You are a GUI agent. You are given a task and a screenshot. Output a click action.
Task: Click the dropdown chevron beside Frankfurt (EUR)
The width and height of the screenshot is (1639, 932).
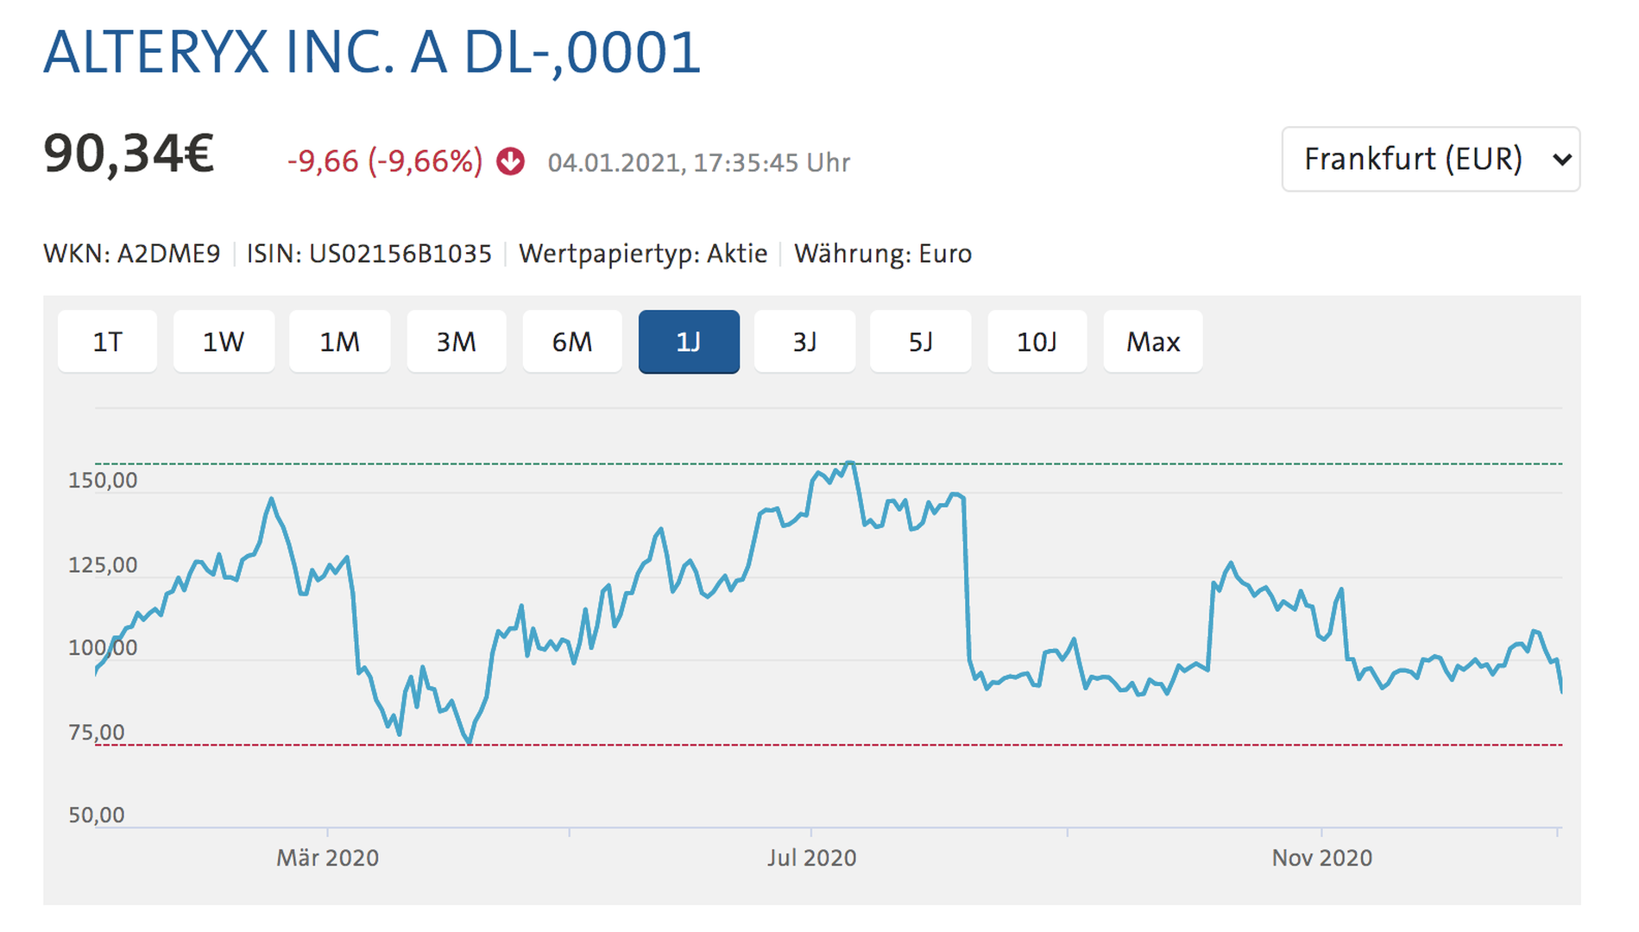coord(1560,160)
